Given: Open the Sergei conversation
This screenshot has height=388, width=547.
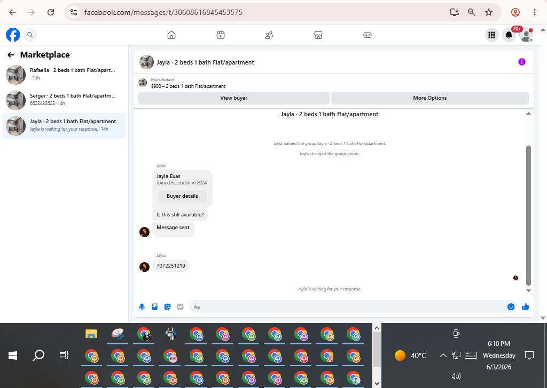Looking at the screenshot, I should pyautogui.click(x=64, y=100).
